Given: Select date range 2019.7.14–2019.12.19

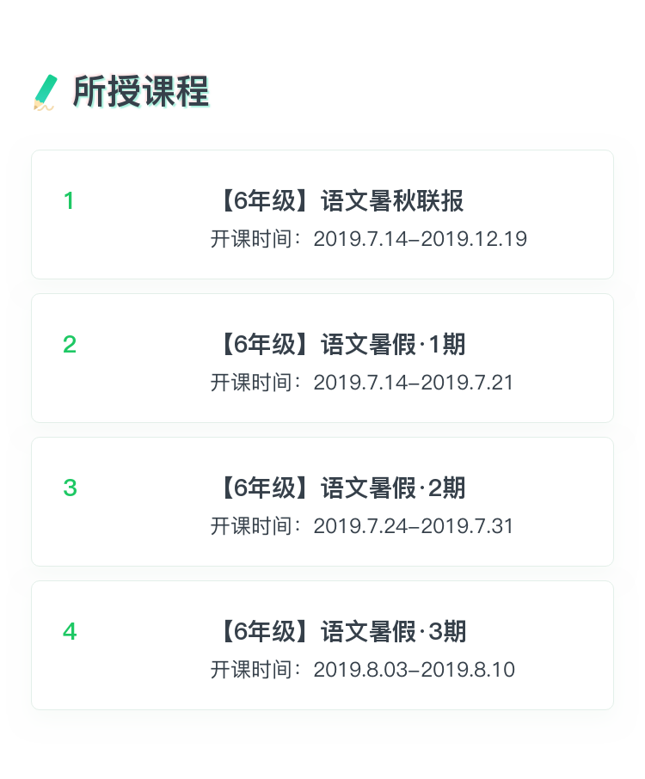Looking at the screenshot, I should tap(420, 239).
